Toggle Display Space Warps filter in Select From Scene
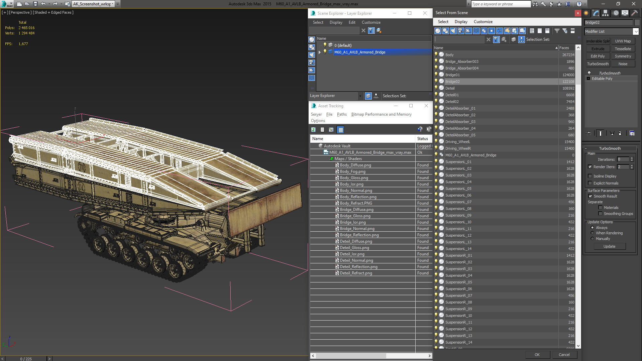 (x=476, y=31)
